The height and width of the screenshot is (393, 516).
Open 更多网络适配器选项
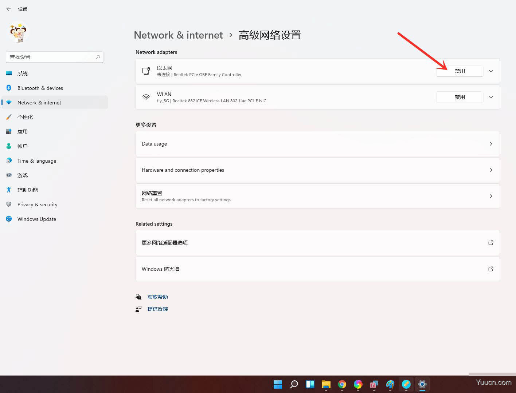[x=317, y=243]
